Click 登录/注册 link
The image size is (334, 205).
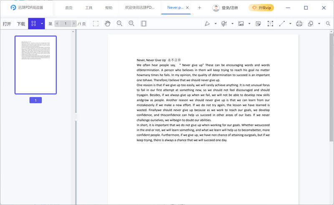click(x=230, y=8)
